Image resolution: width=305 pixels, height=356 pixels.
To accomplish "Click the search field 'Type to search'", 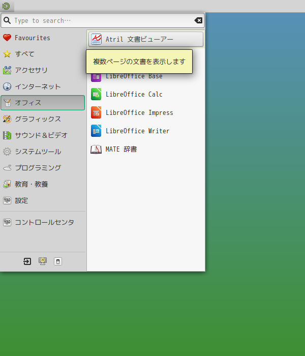I will (103, 20).
